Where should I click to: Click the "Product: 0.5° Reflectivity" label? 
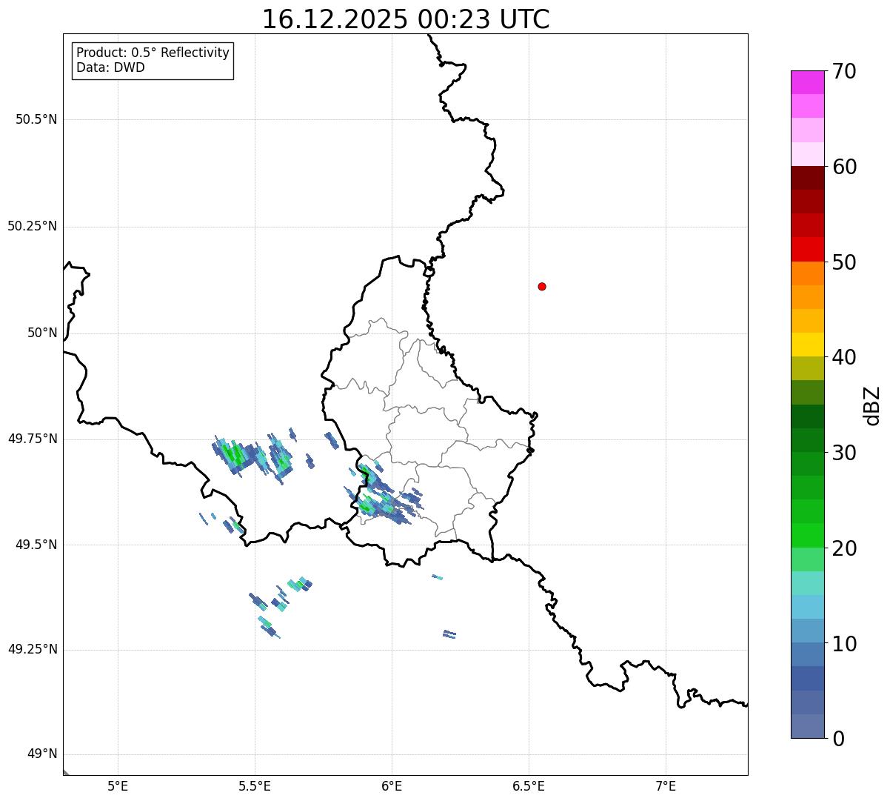pos(153,53)
